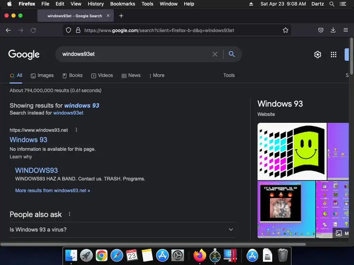Open a new tab with plus button
This screenshot has width=354, height=265.
121,16
